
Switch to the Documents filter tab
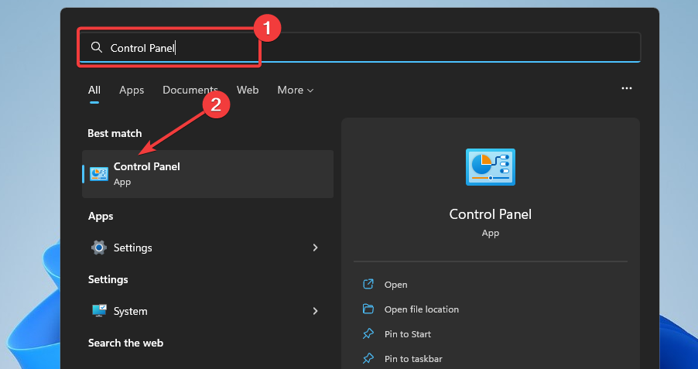tap(190, 90)
